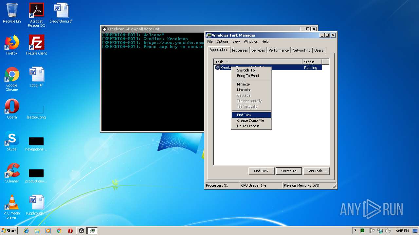Open Internet Explorer from the taskbar

(26, 231)
